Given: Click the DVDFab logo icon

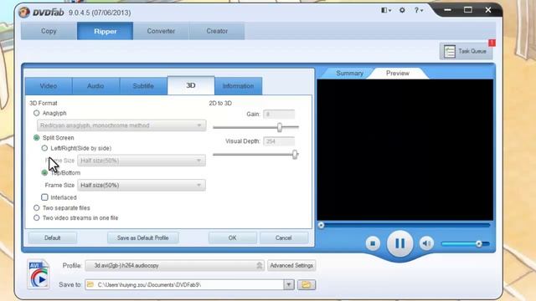Looking at the screenshot, I should click(24, 13).
